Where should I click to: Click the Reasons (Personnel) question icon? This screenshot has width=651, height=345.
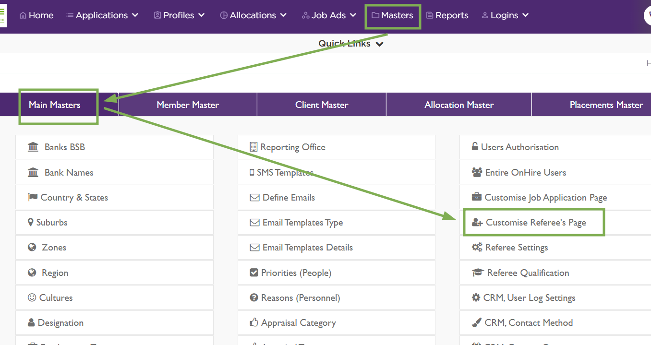(x=254, y=297)
